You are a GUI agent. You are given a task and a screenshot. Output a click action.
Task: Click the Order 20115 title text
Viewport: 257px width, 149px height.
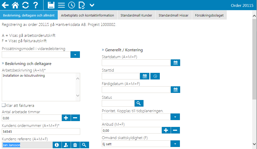pyautogui.click(x=242, y=5)
